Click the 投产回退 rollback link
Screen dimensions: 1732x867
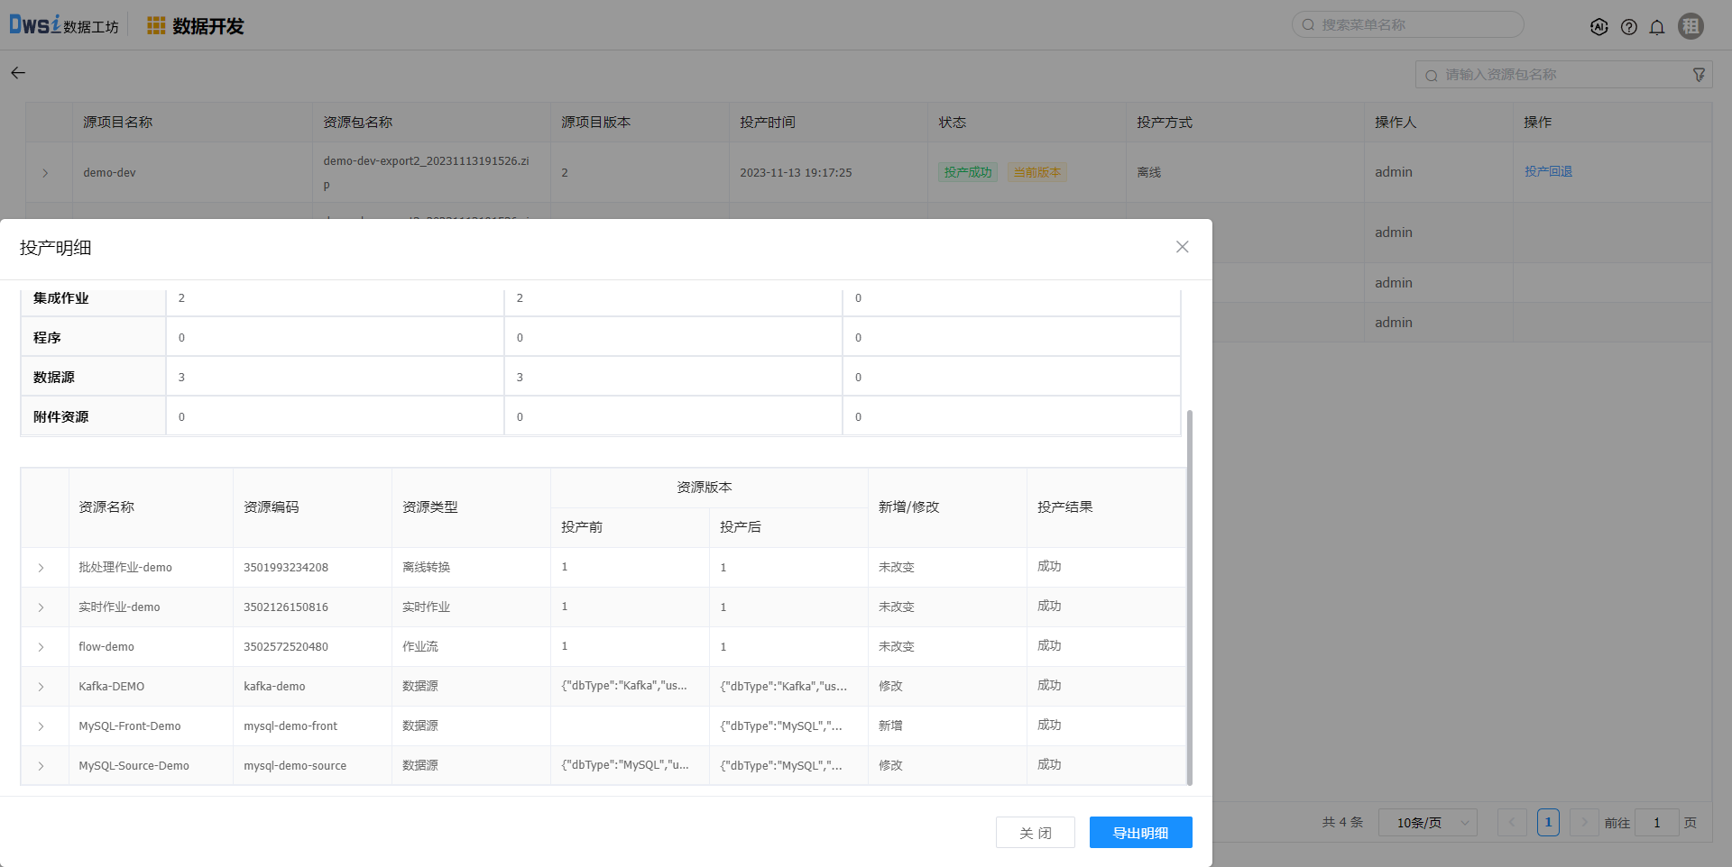click(x=1548, y=171)
